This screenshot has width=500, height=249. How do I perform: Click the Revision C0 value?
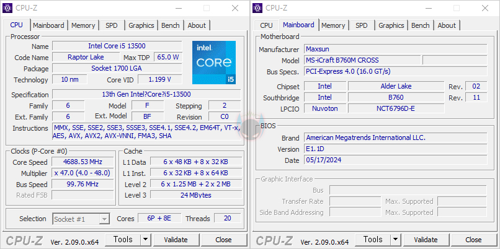225,116
